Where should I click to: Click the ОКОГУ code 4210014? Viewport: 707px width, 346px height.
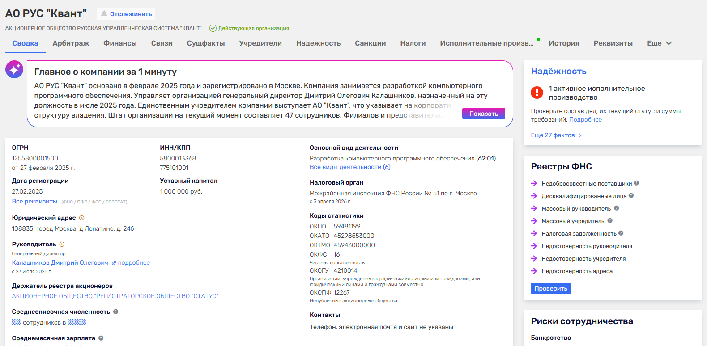click(345, 270)
